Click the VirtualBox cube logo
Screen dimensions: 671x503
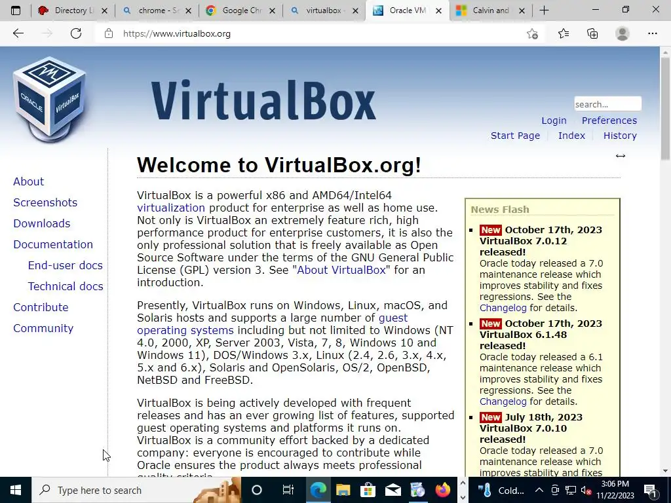(50, 100)
